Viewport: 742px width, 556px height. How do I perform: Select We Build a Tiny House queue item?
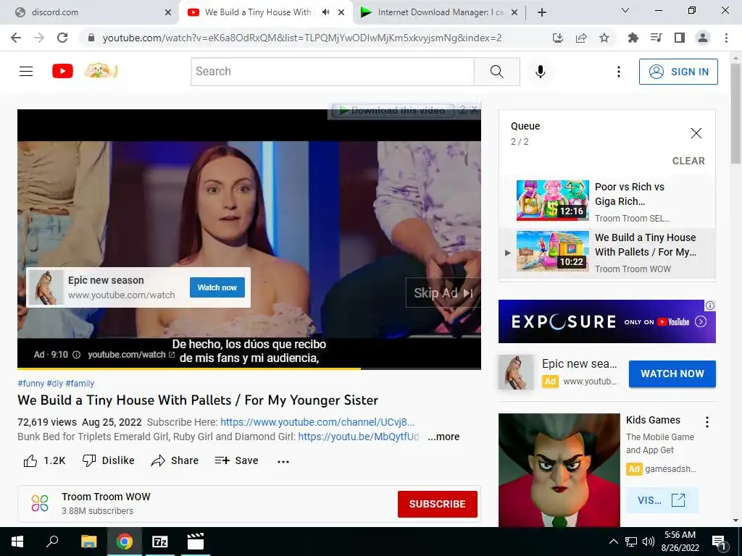point(607,253)
